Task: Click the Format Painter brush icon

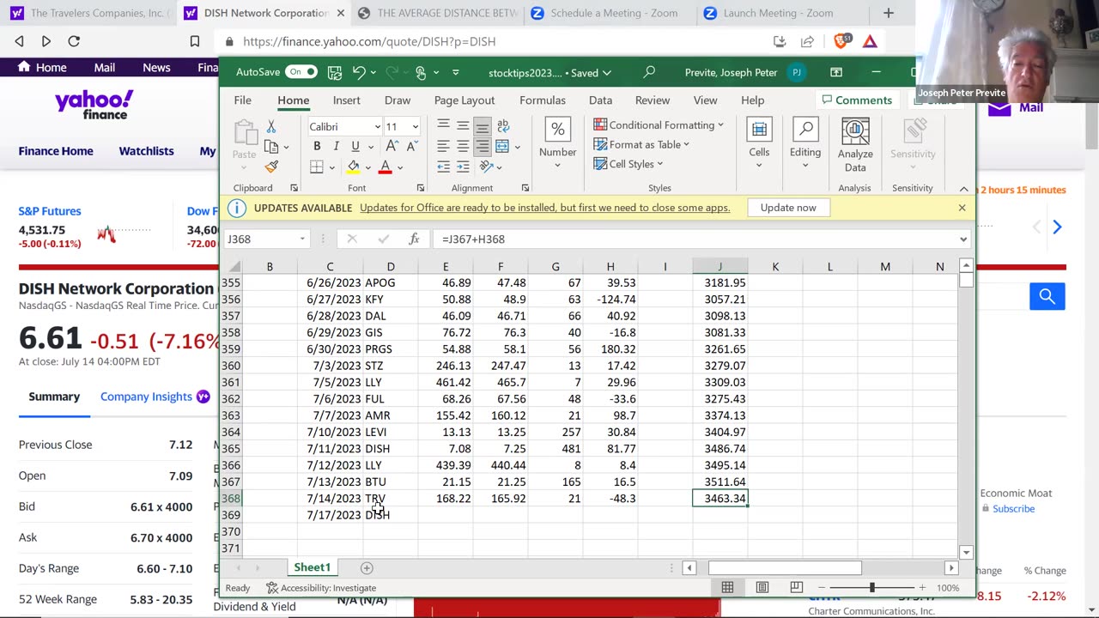Action: [271, 167]
